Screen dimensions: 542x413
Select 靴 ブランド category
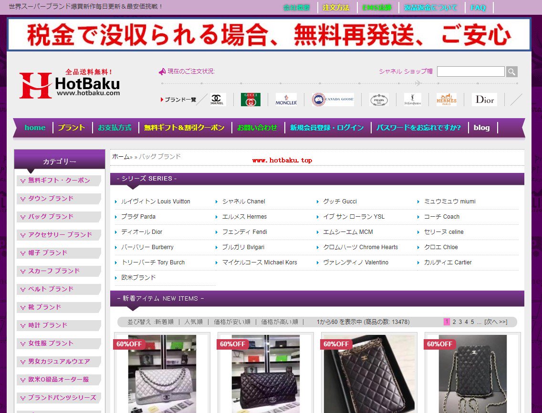[59, 307]
